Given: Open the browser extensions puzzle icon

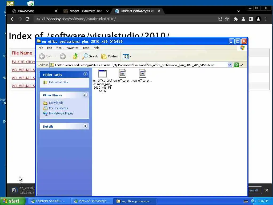Looking at the screenshot, I should [x=236, y=19].
